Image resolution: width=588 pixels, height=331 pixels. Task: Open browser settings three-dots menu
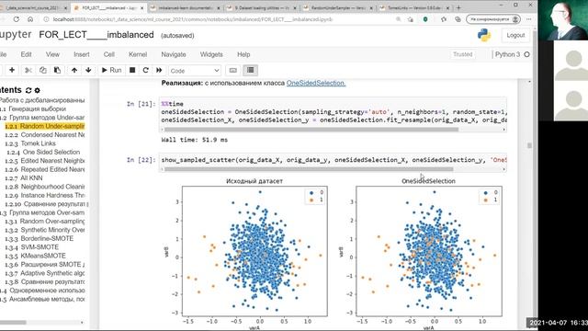(x=529, y=19)
